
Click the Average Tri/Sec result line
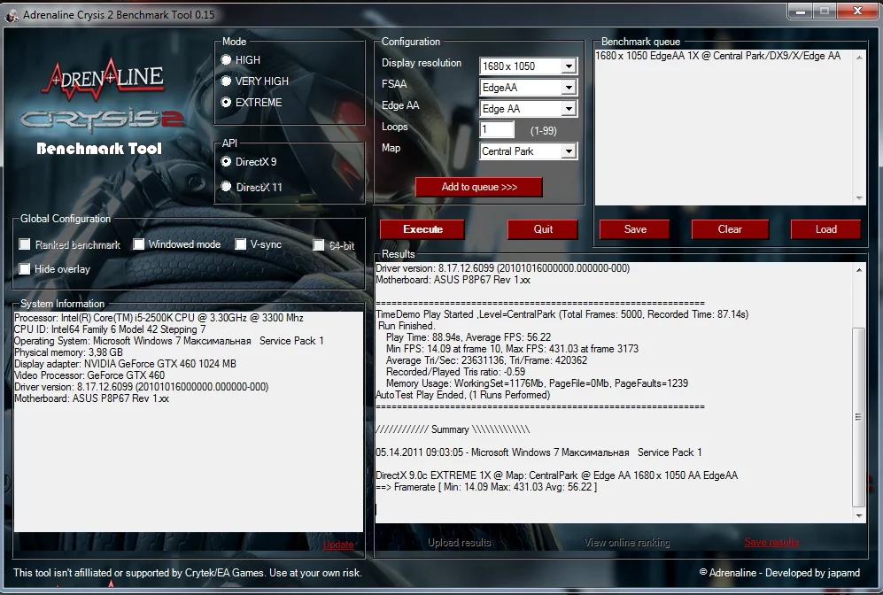pyautogui.click(x=486, y=360)
